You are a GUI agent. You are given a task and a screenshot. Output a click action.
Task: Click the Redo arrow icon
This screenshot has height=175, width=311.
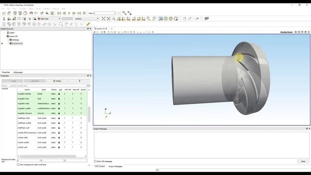36,13
